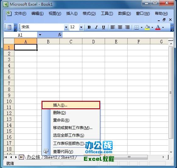The height and width of the screenshot is (168, 177).
Task: Open the font name dropdown
Action: tap(66, 27)
